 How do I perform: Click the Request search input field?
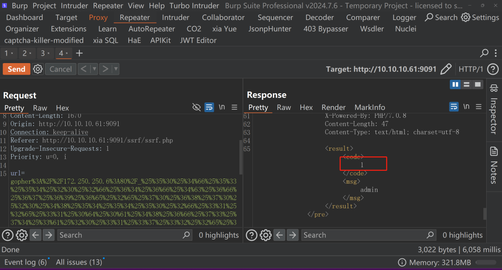pyautogui.click(x=125, y=235)
